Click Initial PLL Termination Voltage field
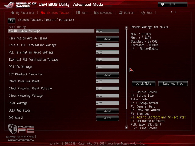The width and height of the screenshot is (195, 146). 107,45
